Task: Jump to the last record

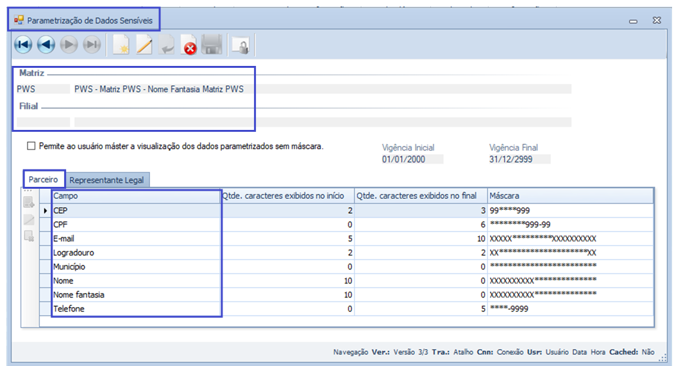Action: (92, 45)
